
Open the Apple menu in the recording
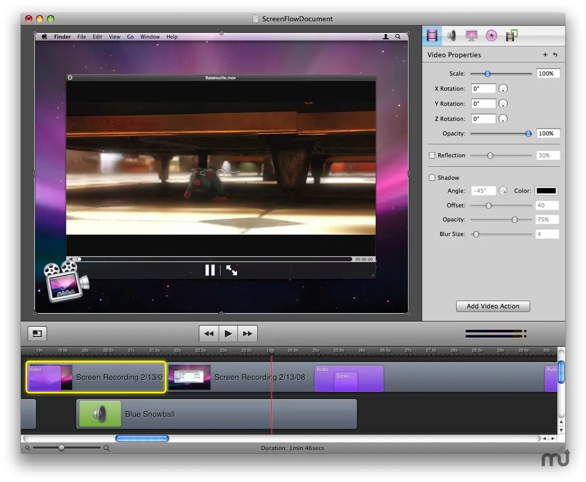click(x=44, y=36)
